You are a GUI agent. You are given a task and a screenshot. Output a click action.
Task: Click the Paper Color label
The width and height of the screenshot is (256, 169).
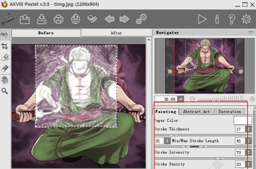166,121
